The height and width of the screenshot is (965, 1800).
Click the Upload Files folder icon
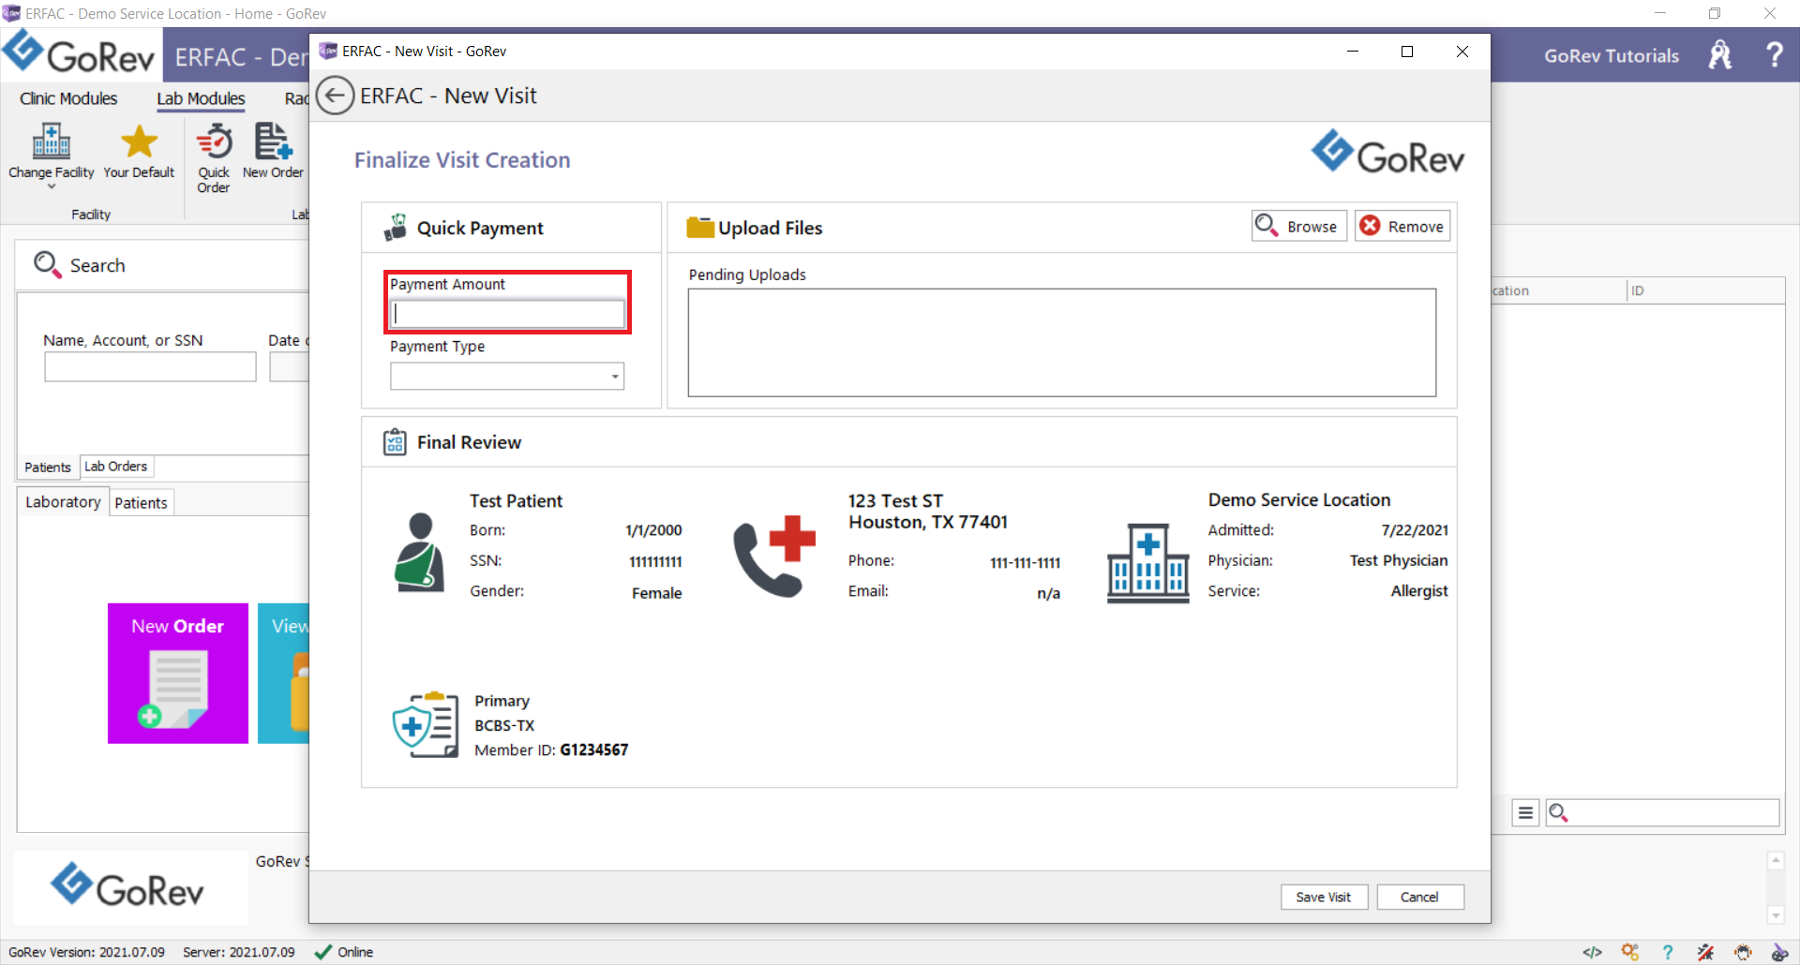(x=700, y=227)
